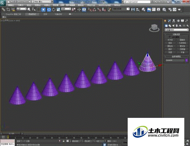Click the Box primitive button
The width and height of the screenshot is (190, 146).
pyautogui.click(x=170, y=40)
